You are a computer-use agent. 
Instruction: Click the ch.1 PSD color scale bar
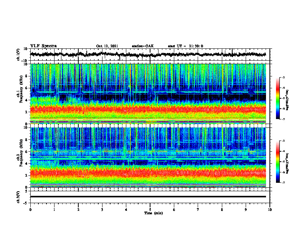pos(278,98)
